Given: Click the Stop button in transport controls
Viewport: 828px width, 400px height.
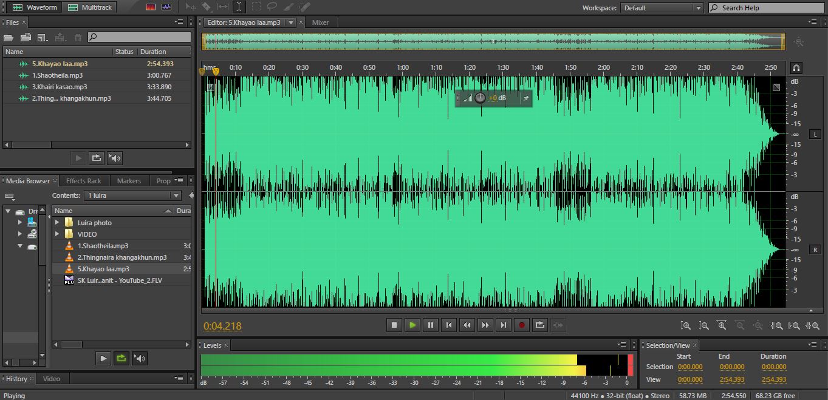Looking at the screenshot, I should click(x=394, y=325).
